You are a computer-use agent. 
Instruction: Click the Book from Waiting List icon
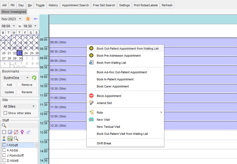tap(91, 62)
